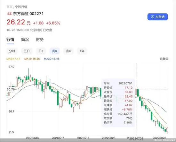The height and width of the screenshot is (142, 176).
Task: Click the 20220325 date axis label
Action: point(108,138)
